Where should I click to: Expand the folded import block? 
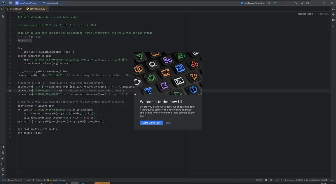tap(25, 41)
